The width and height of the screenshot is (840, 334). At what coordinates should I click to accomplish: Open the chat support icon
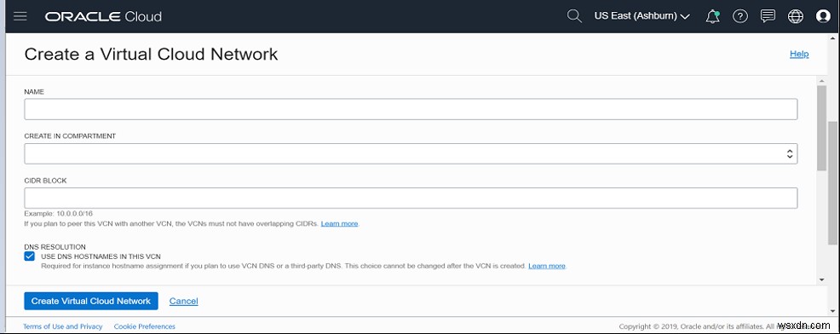click(768, 17)
